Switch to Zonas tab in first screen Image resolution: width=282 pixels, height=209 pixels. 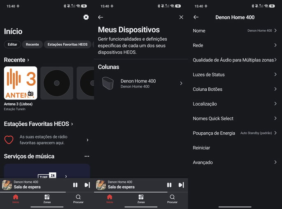pos(47,199)
